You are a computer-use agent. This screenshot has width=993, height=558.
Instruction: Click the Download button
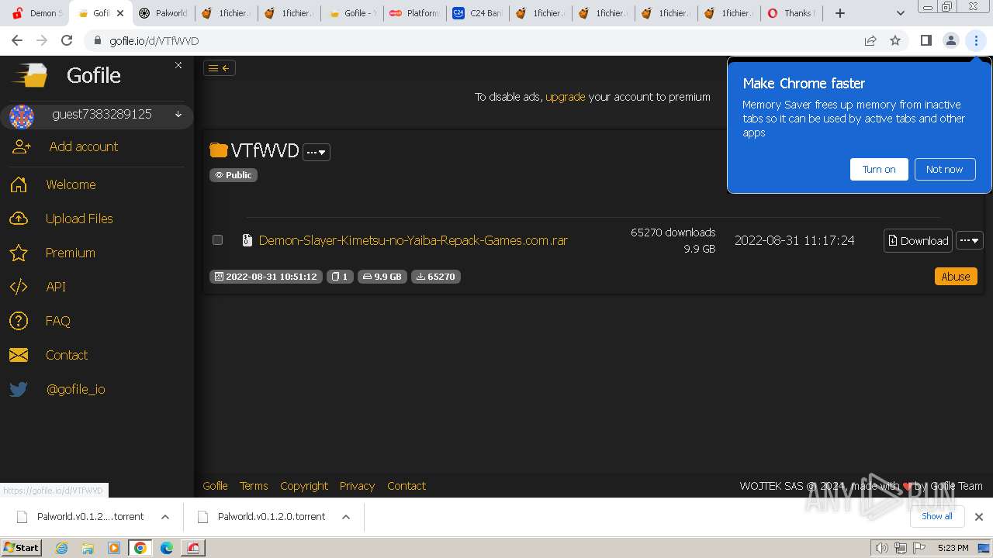[x=919, y=241]
